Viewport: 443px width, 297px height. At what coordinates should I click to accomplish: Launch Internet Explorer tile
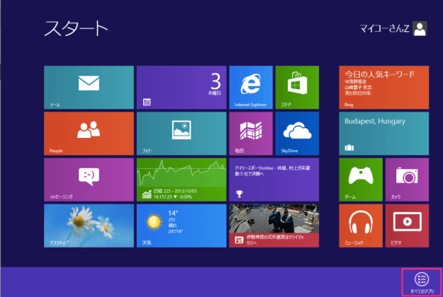point(250,87)
